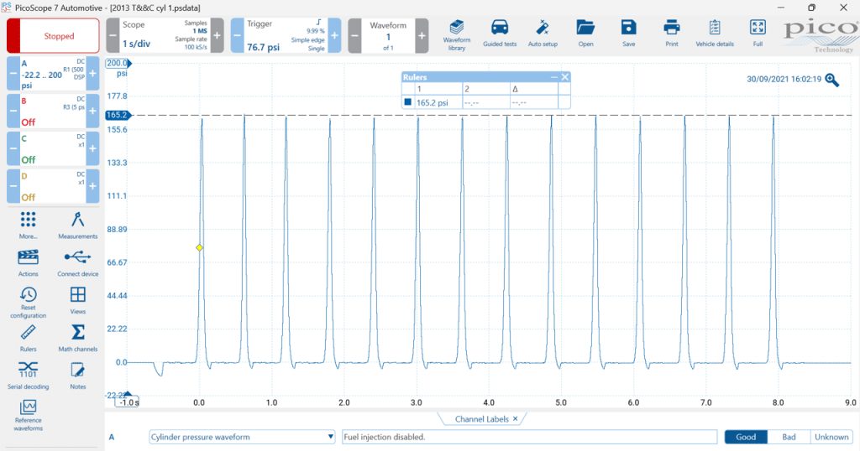Viewport: 860px width, 451px height.
Task: Switch to Full screen view
Action: [758, 34]
